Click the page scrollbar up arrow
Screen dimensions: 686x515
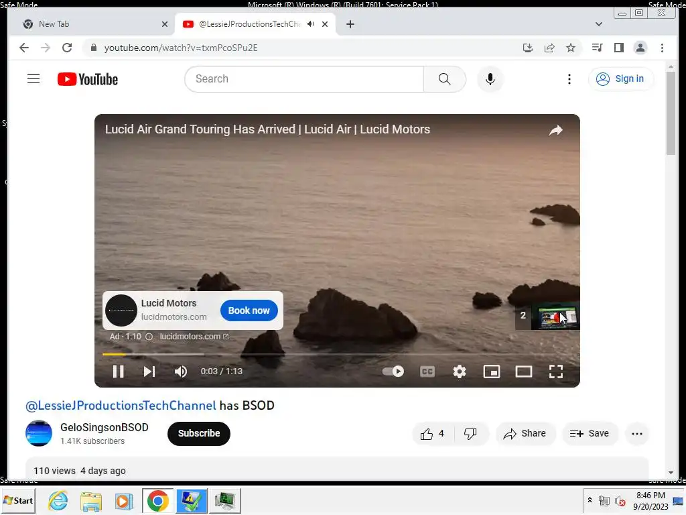[x=671, y=67]
